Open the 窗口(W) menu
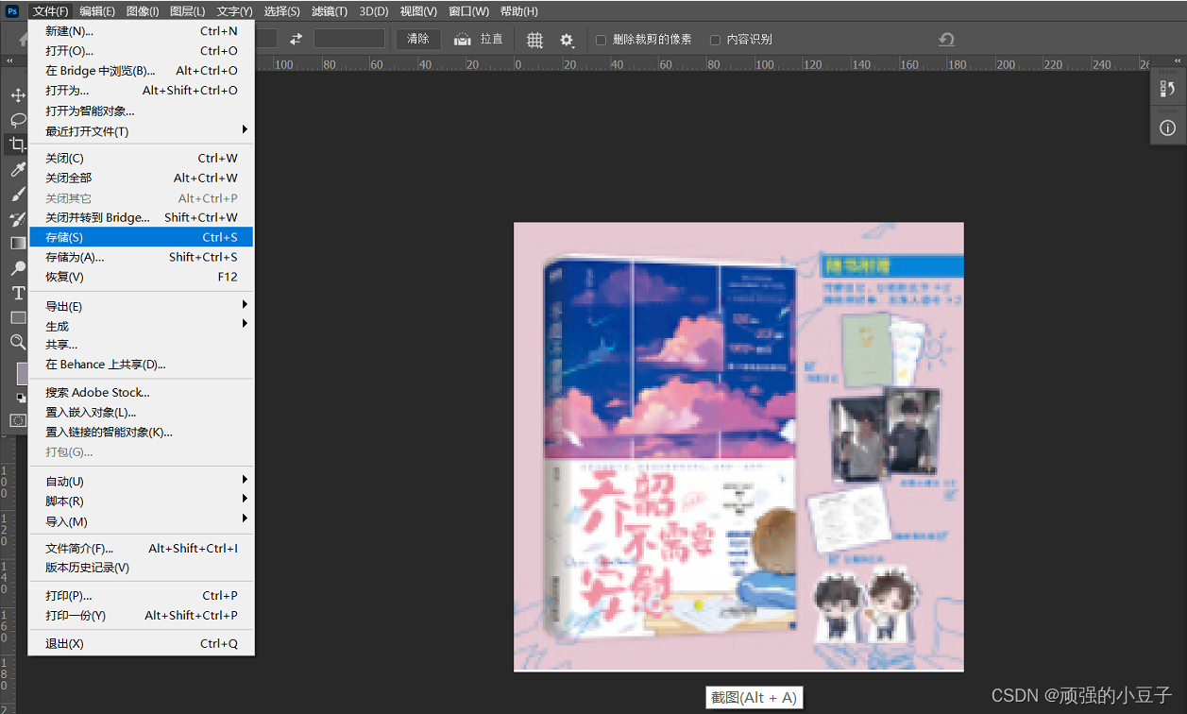1187x714 pixels. [x=468, y=11]
